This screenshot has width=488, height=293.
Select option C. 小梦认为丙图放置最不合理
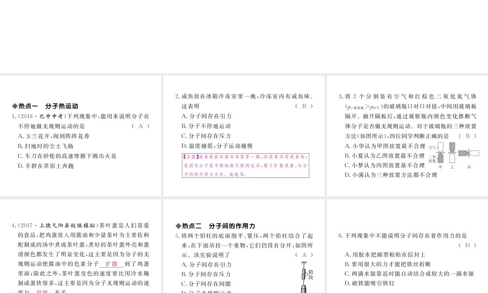385,166
